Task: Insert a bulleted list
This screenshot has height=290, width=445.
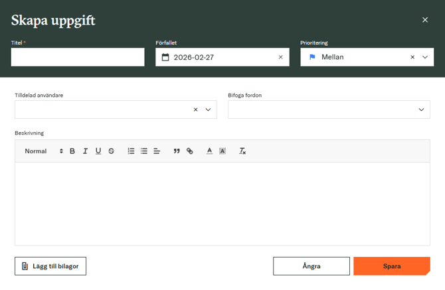Action: click(144, 151)
